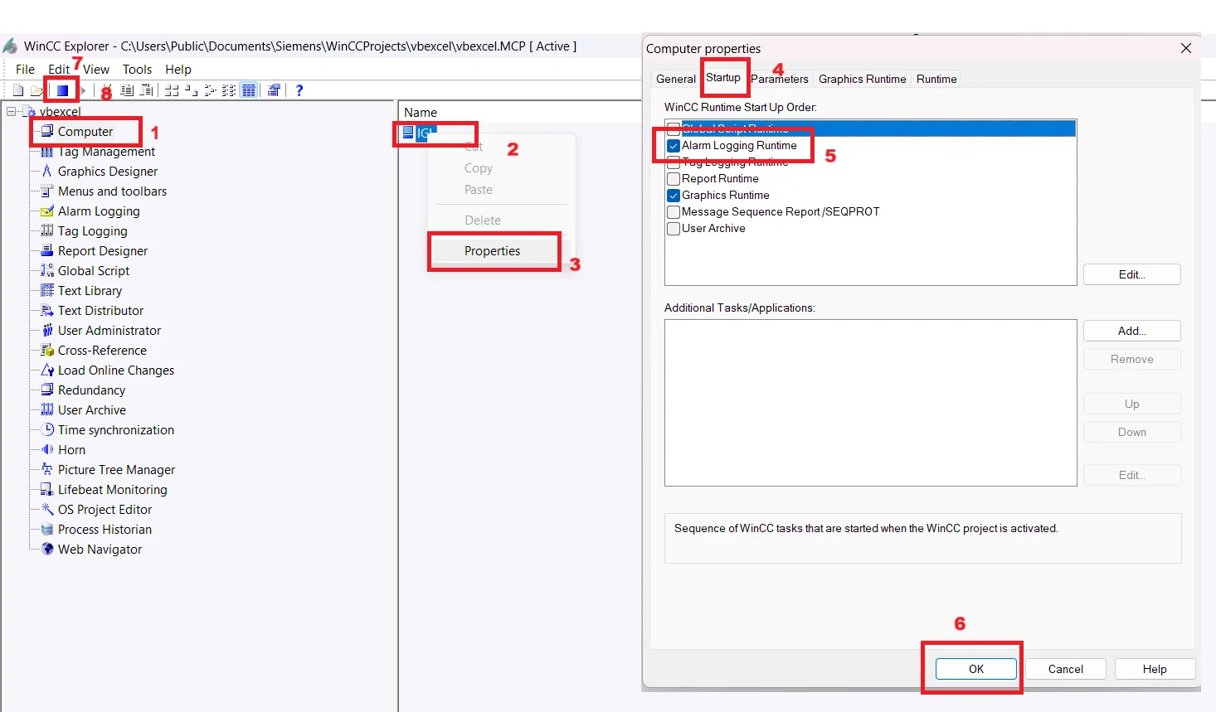1216x712 pixels.
Task: Click the highlighted table view toolbar icon
Action: click(249, 90)
